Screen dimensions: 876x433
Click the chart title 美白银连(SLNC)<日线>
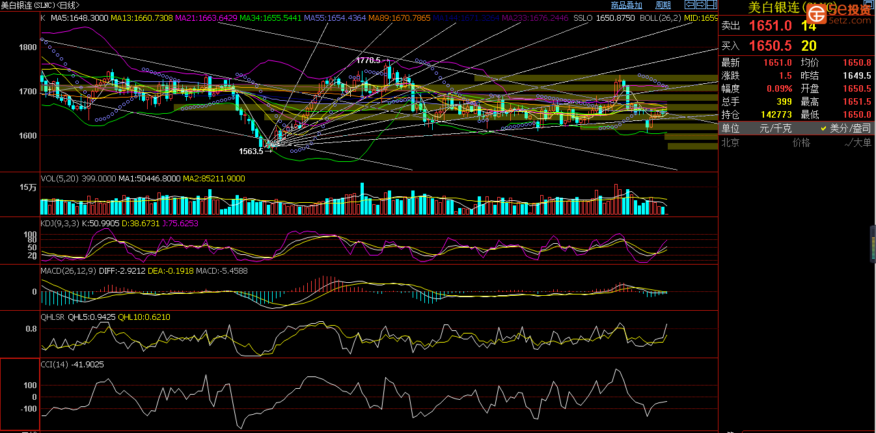pos(40,5)
